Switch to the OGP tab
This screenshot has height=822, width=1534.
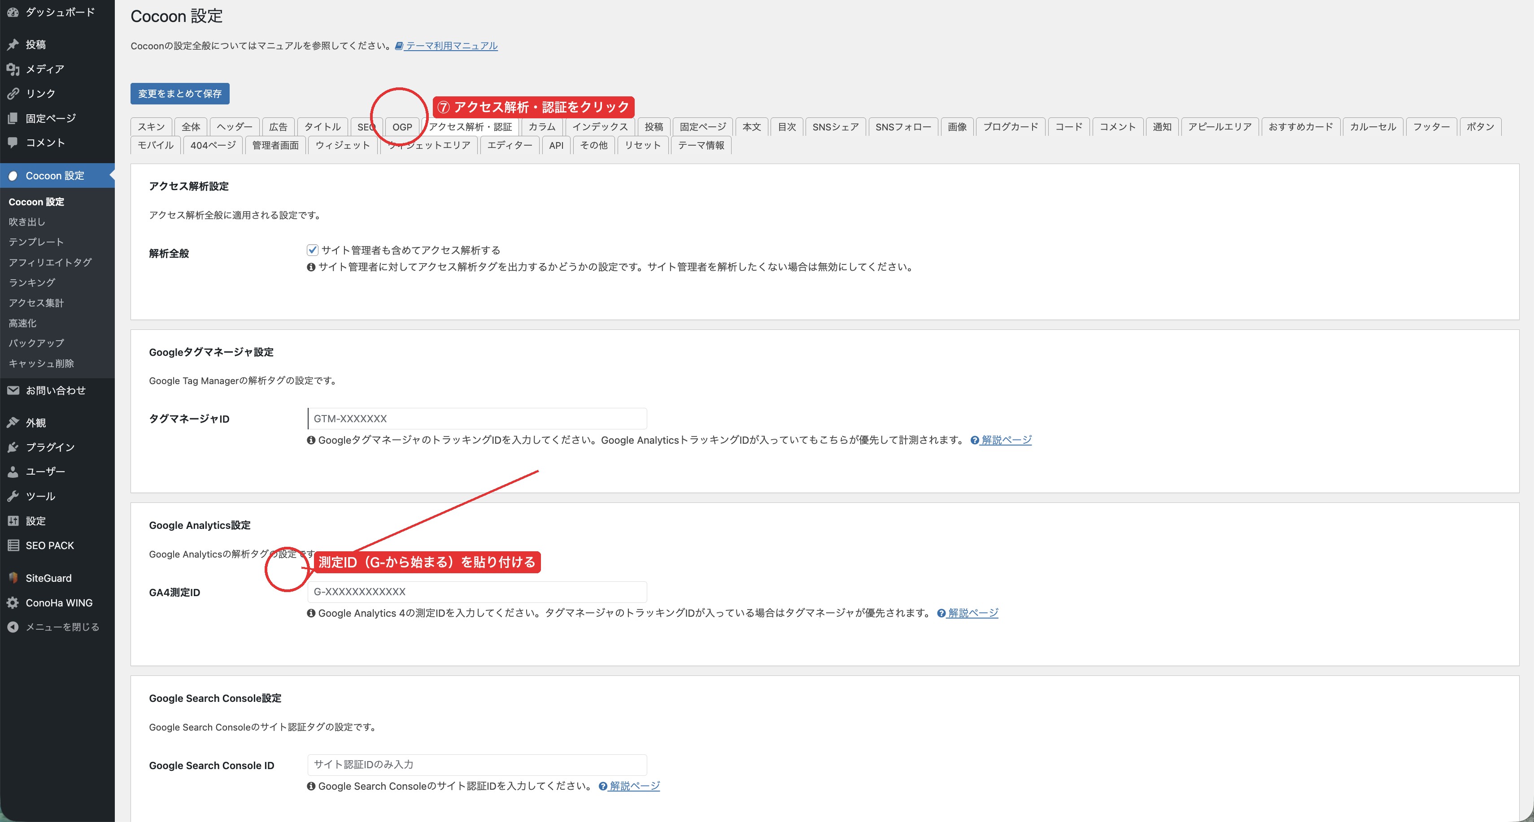click(x=402, y=127)
